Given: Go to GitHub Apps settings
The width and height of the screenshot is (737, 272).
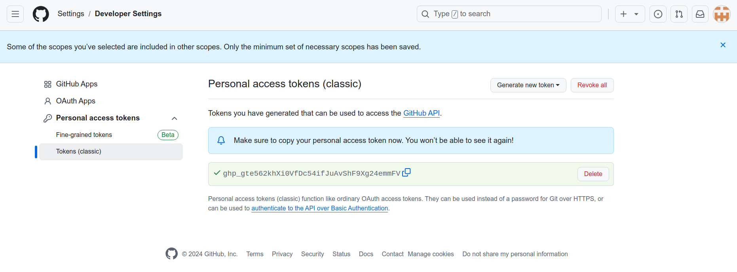Looking at the screenshot, I should pyautogui.click(x=76, y=84).
